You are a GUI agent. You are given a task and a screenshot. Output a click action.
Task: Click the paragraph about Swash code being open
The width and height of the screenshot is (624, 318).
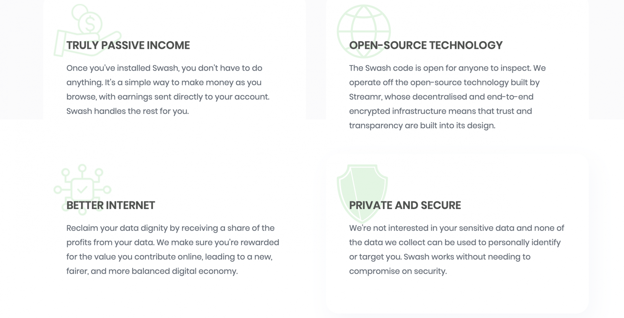pos(447,97)
